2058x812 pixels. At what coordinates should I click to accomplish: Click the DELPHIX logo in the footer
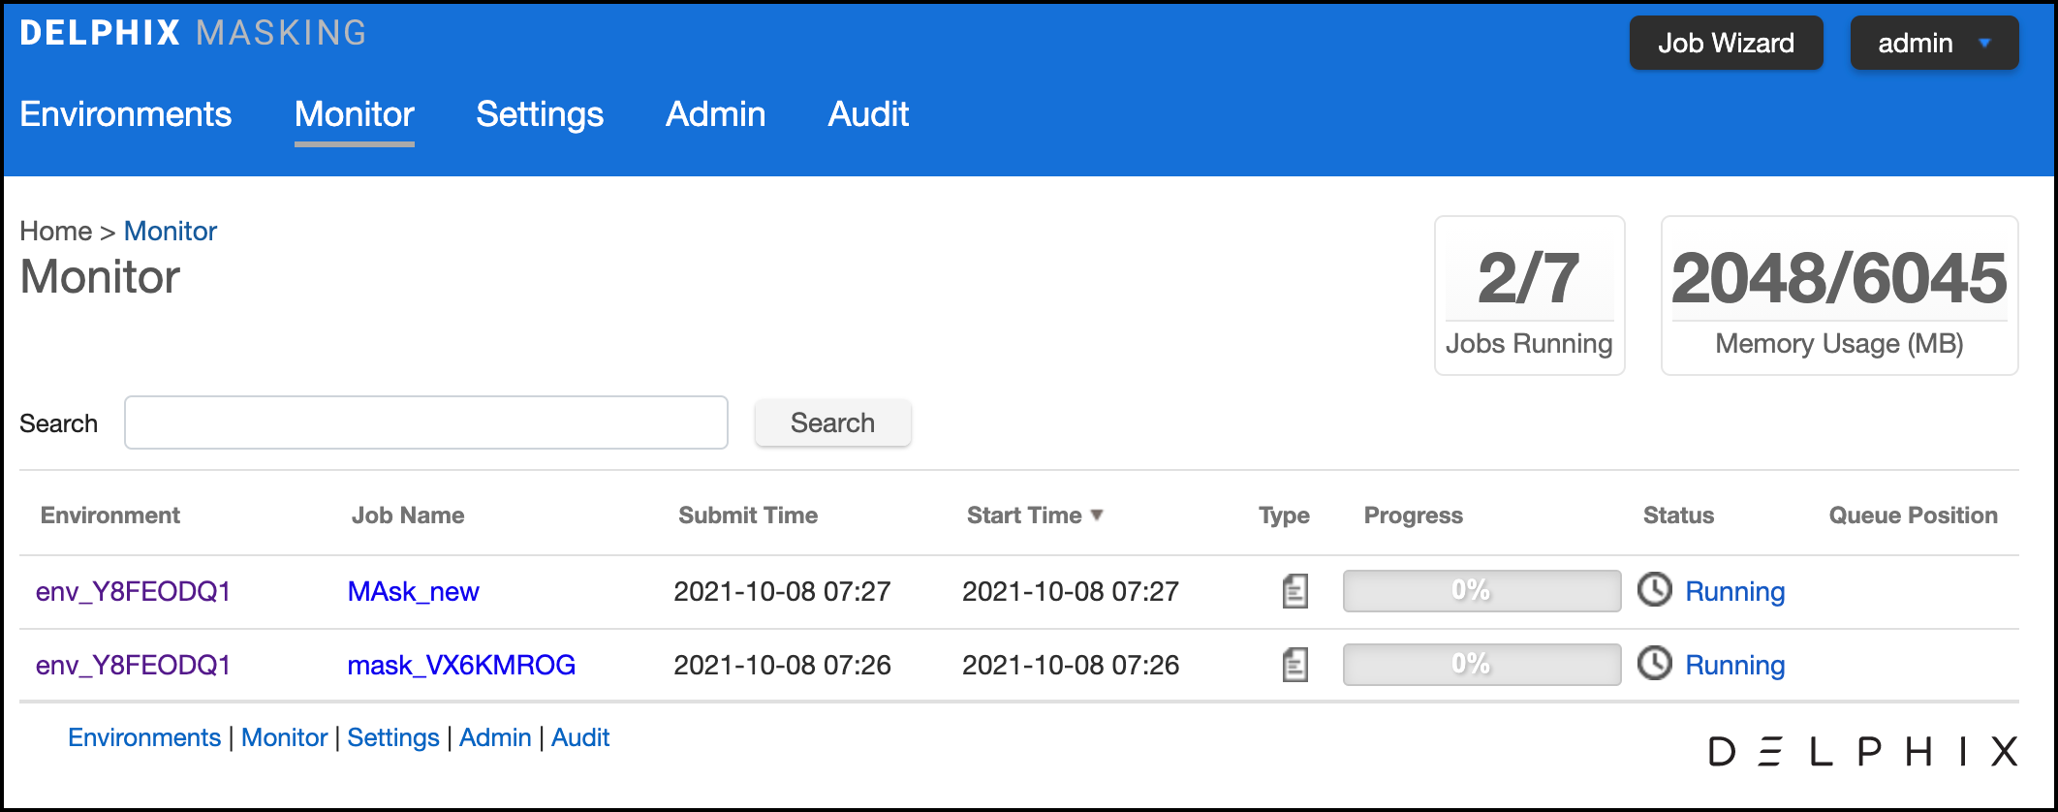[1861, 751]
